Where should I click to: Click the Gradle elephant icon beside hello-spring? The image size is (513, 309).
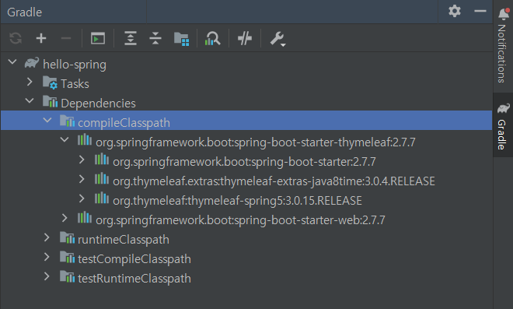tap(32, 62)
